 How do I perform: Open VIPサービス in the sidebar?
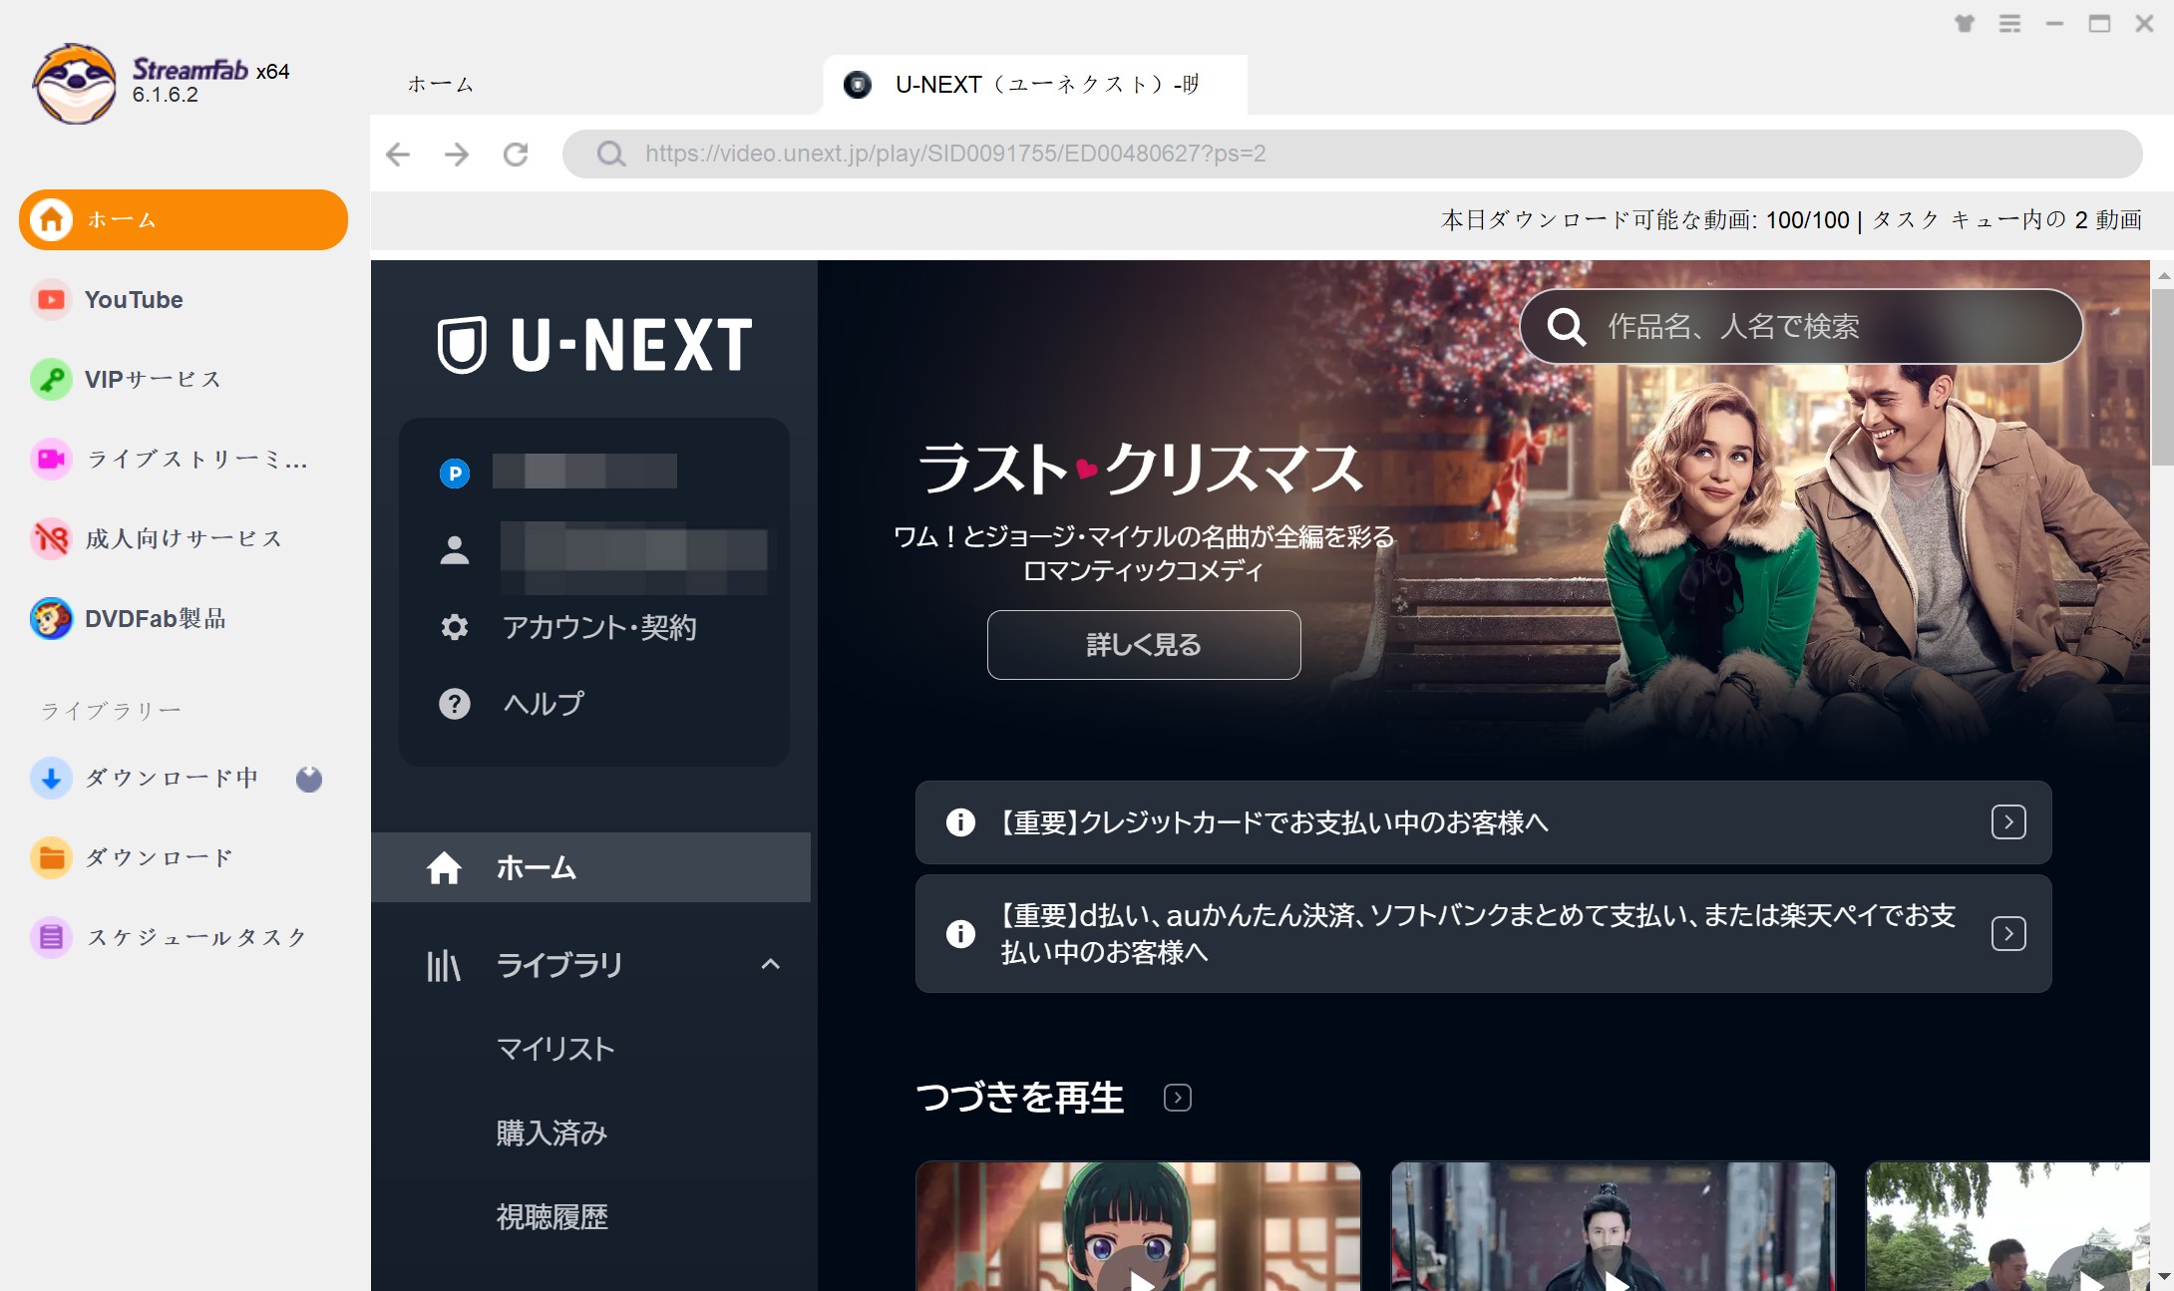click(127, 380)
